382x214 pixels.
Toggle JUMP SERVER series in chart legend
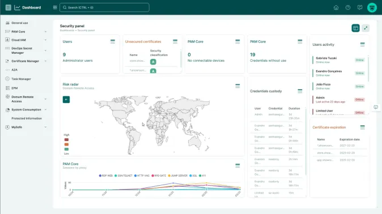[177, 176]
